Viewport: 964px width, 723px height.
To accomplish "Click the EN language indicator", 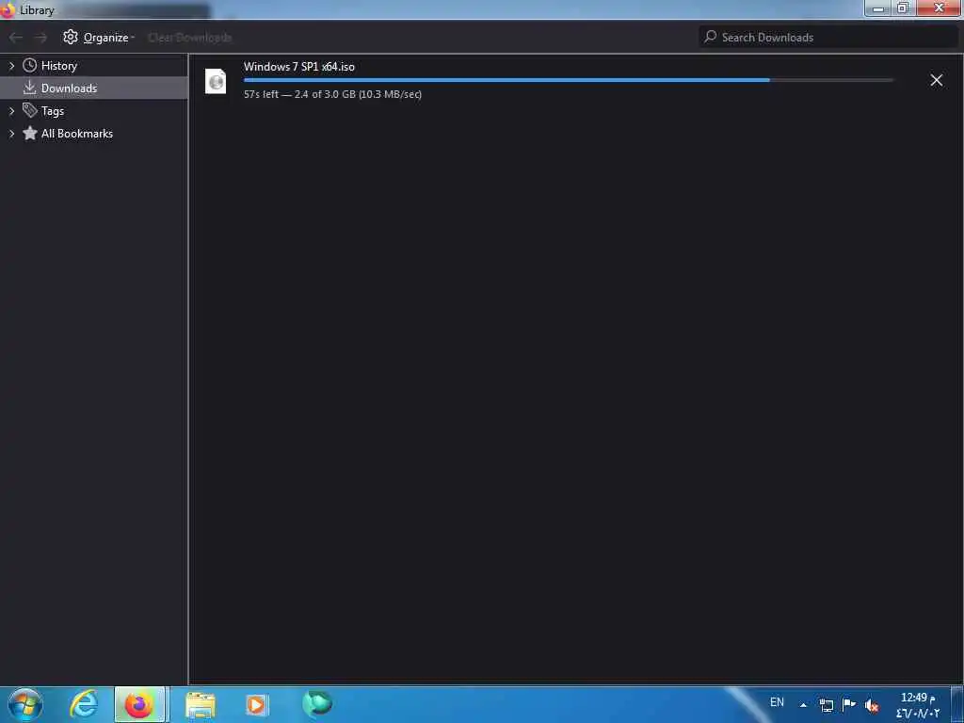I will 777,702.
